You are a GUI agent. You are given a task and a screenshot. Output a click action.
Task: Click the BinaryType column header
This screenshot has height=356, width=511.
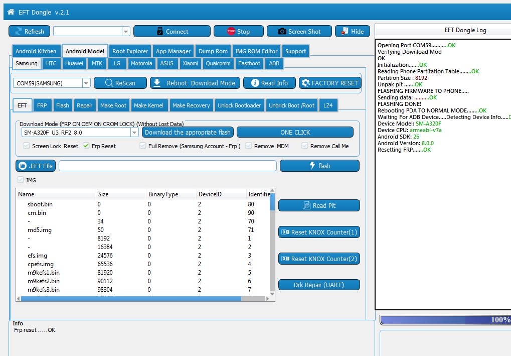point(171,194)
